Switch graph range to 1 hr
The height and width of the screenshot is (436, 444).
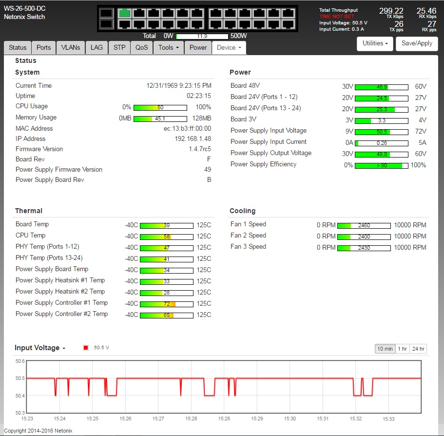point(402,349)
